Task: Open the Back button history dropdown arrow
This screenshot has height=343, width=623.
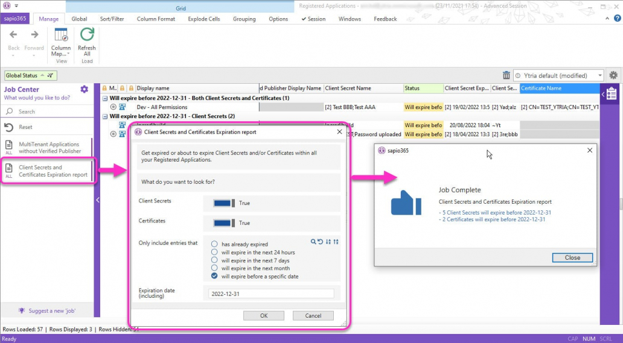Action: click(13, 55)
